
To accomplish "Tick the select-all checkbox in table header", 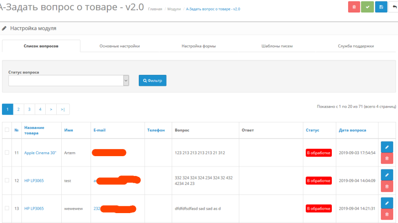I will [x=7, y=130].
